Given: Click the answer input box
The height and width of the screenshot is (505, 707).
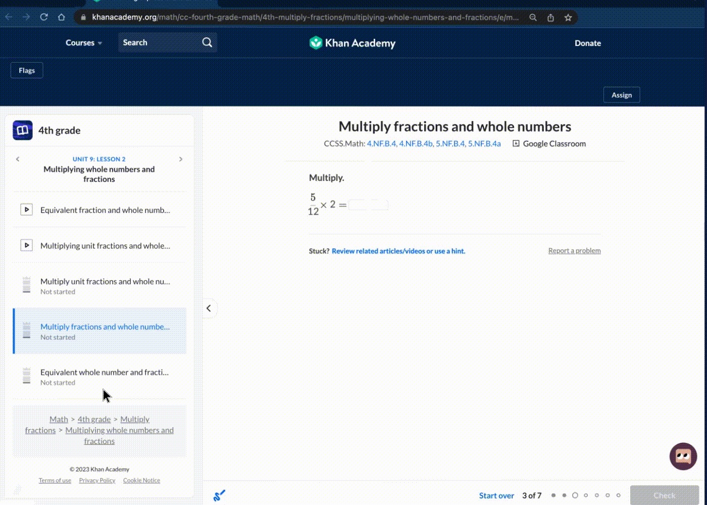Looking at the screenshot, I should (369, 205).
